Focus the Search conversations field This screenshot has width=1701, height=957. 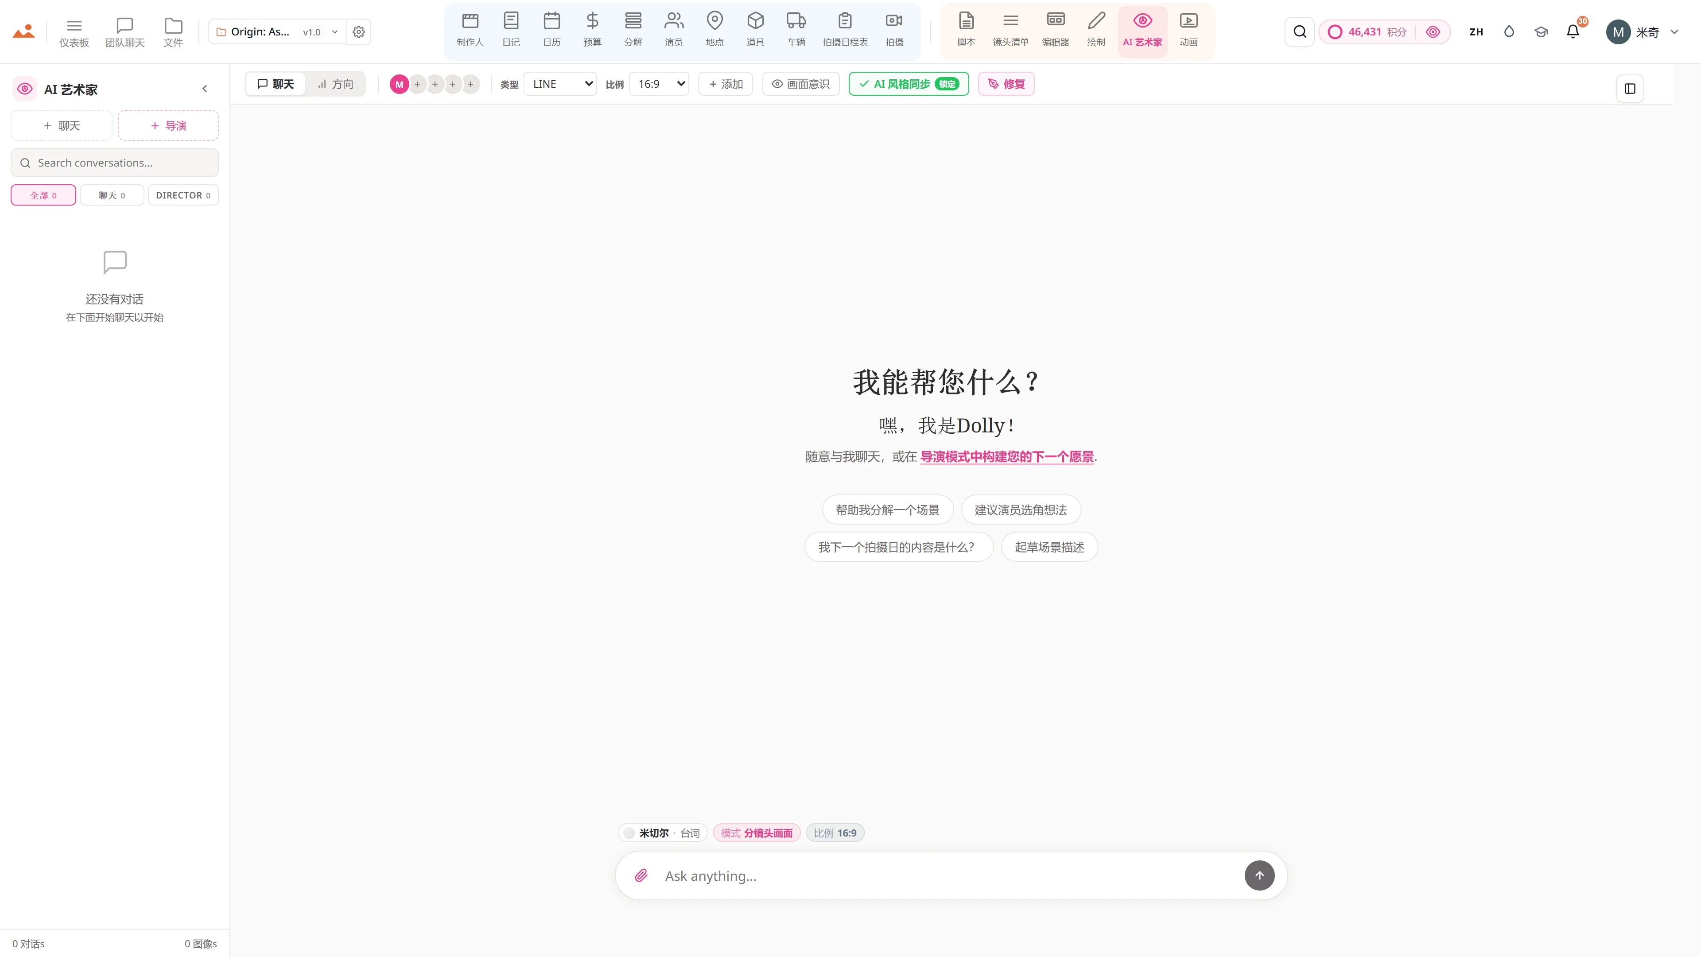(x=115, y=163)
